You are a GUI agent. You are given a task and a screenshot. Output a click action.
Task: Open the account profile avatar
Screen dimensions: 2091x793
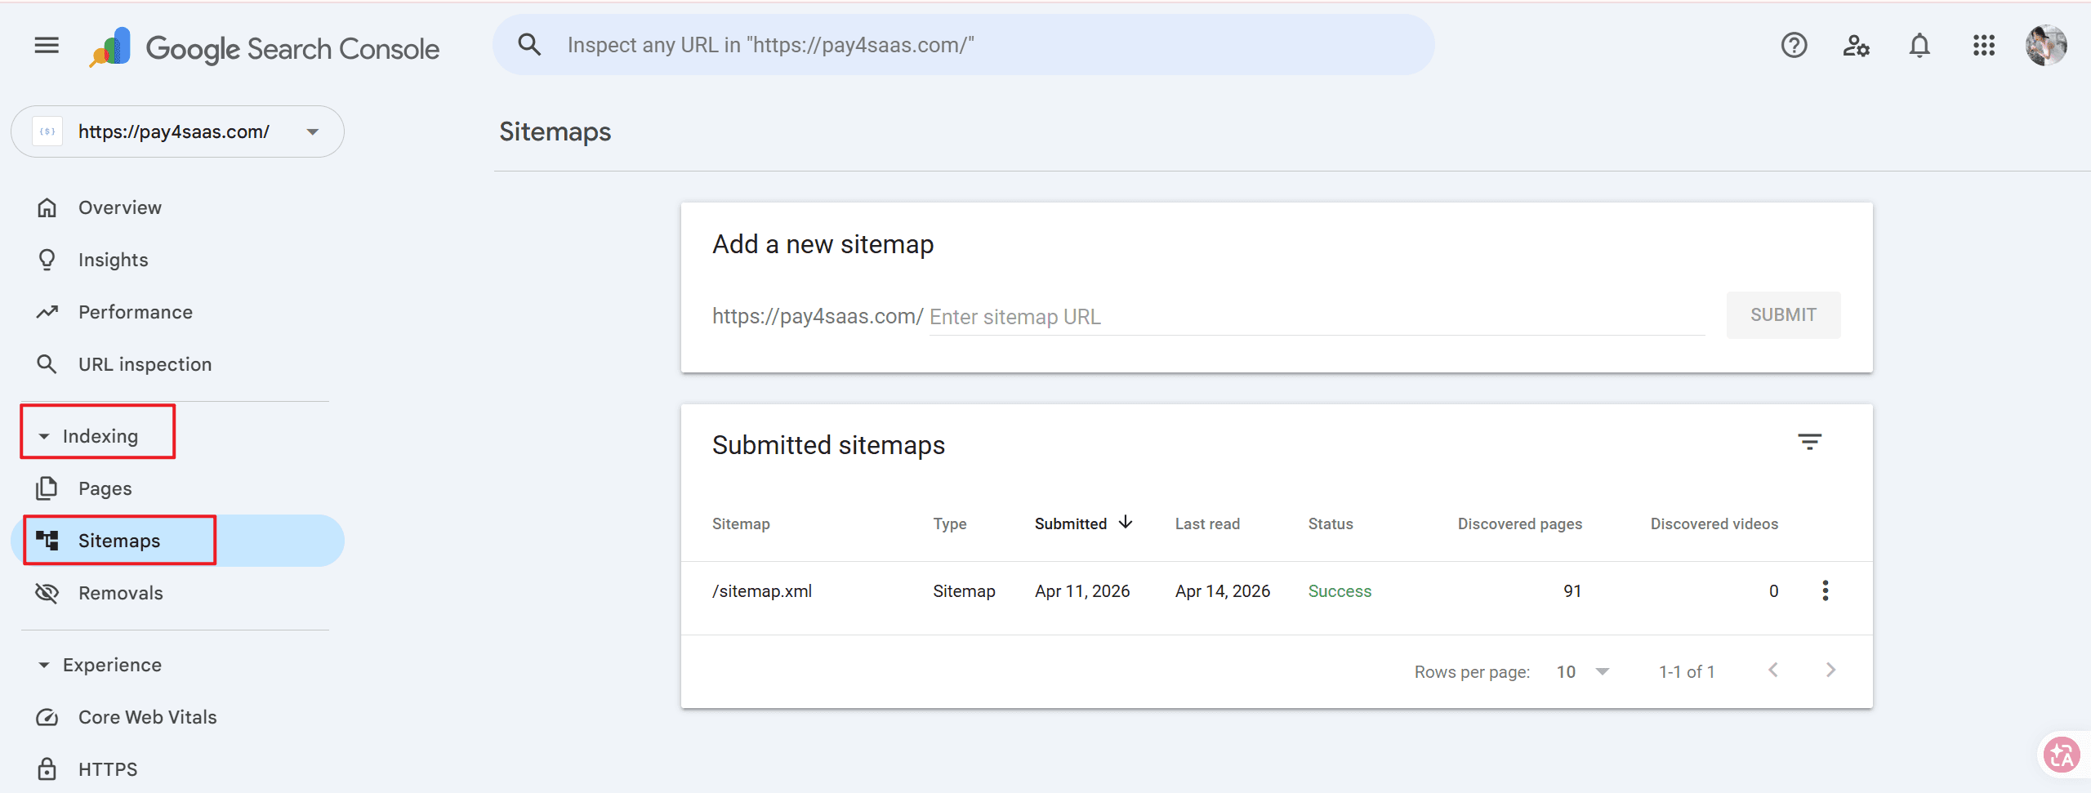click(x=2045, y=46)
